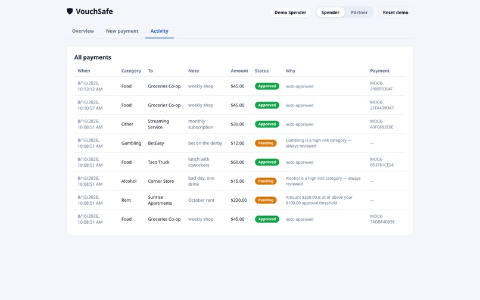
Task: Click the Reset demo button
Action: (x=395, y=12)
